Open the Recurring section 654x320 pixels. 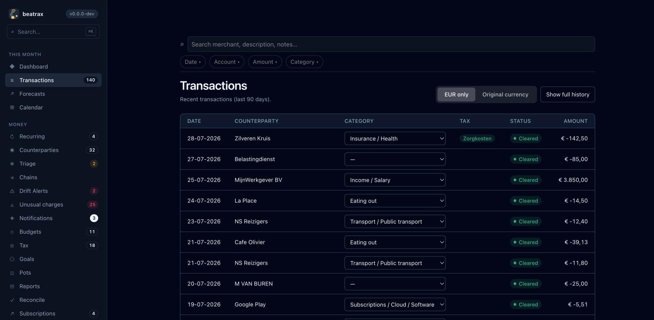point(53,137)
